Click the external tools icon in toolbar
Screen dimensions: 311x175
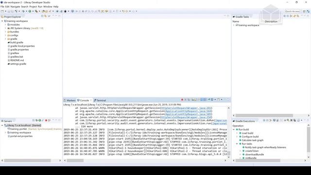point(36,11)
